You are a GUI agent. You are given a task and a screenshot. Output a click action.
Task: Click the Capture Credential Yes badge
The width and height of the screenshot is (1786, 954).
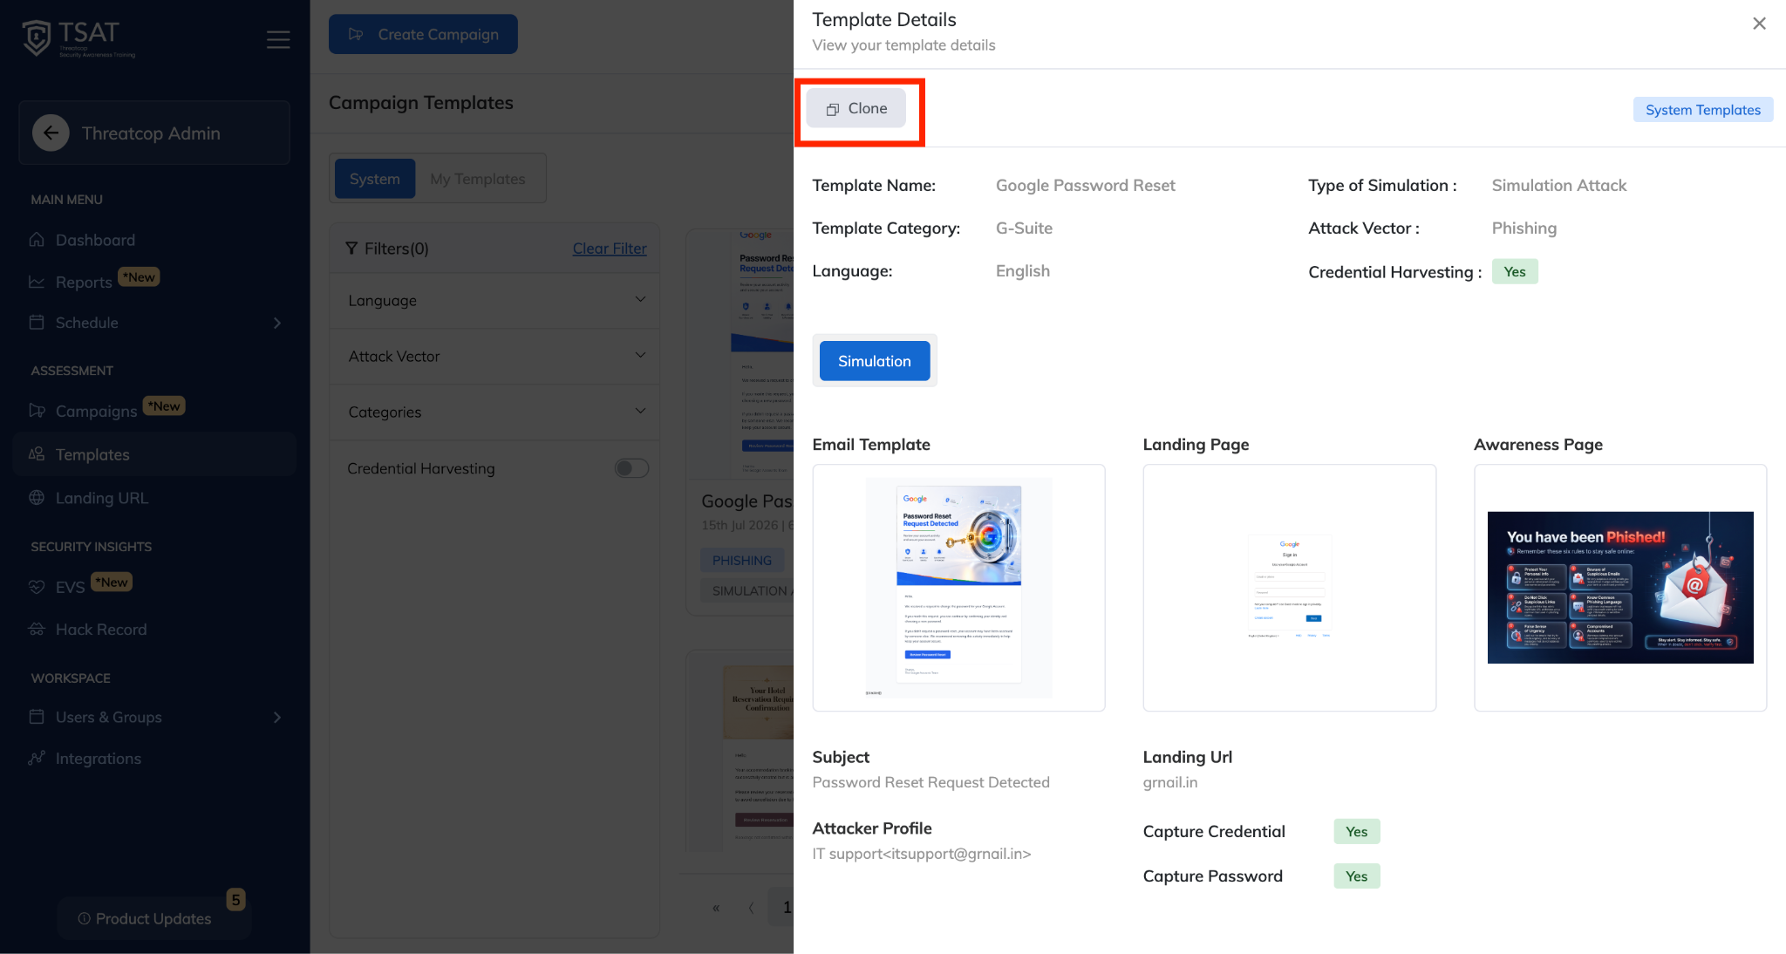pos(1357,831)
